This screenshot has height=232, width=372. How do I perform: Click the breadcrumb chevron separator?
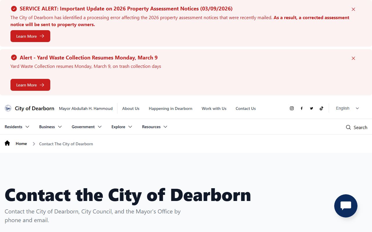(34, 144)
